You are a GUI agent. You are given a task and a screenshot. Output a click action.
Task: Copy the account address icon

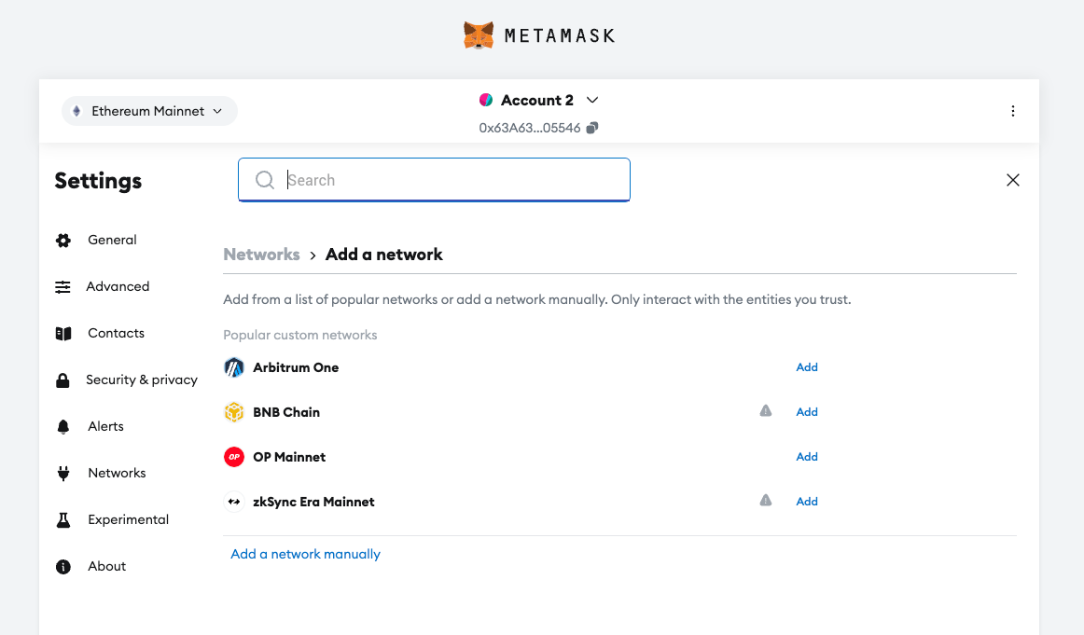click(x=592, y=128)
